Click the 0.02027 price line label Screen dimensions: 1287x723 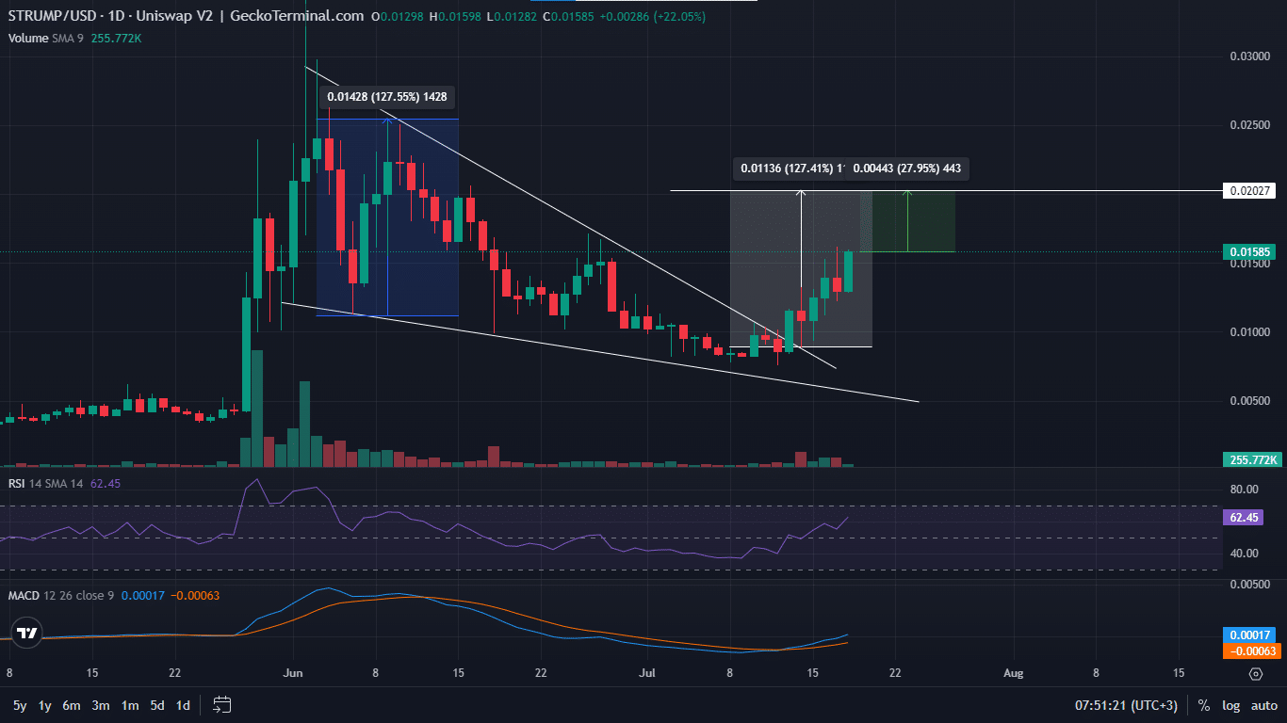pos(1251,191)
